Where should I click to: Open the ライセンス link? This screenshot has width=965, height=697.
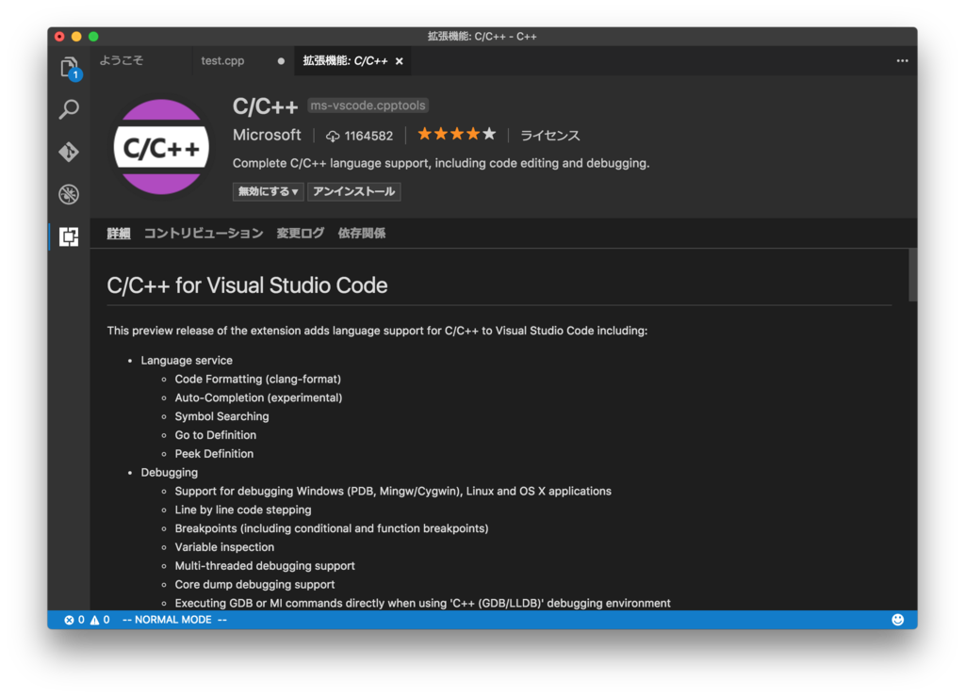coord(550,136)
